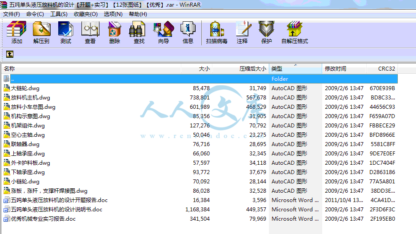Open the Commands (命令) menu
This screenshot has height=234, width=416.
[x=35, y=14]
